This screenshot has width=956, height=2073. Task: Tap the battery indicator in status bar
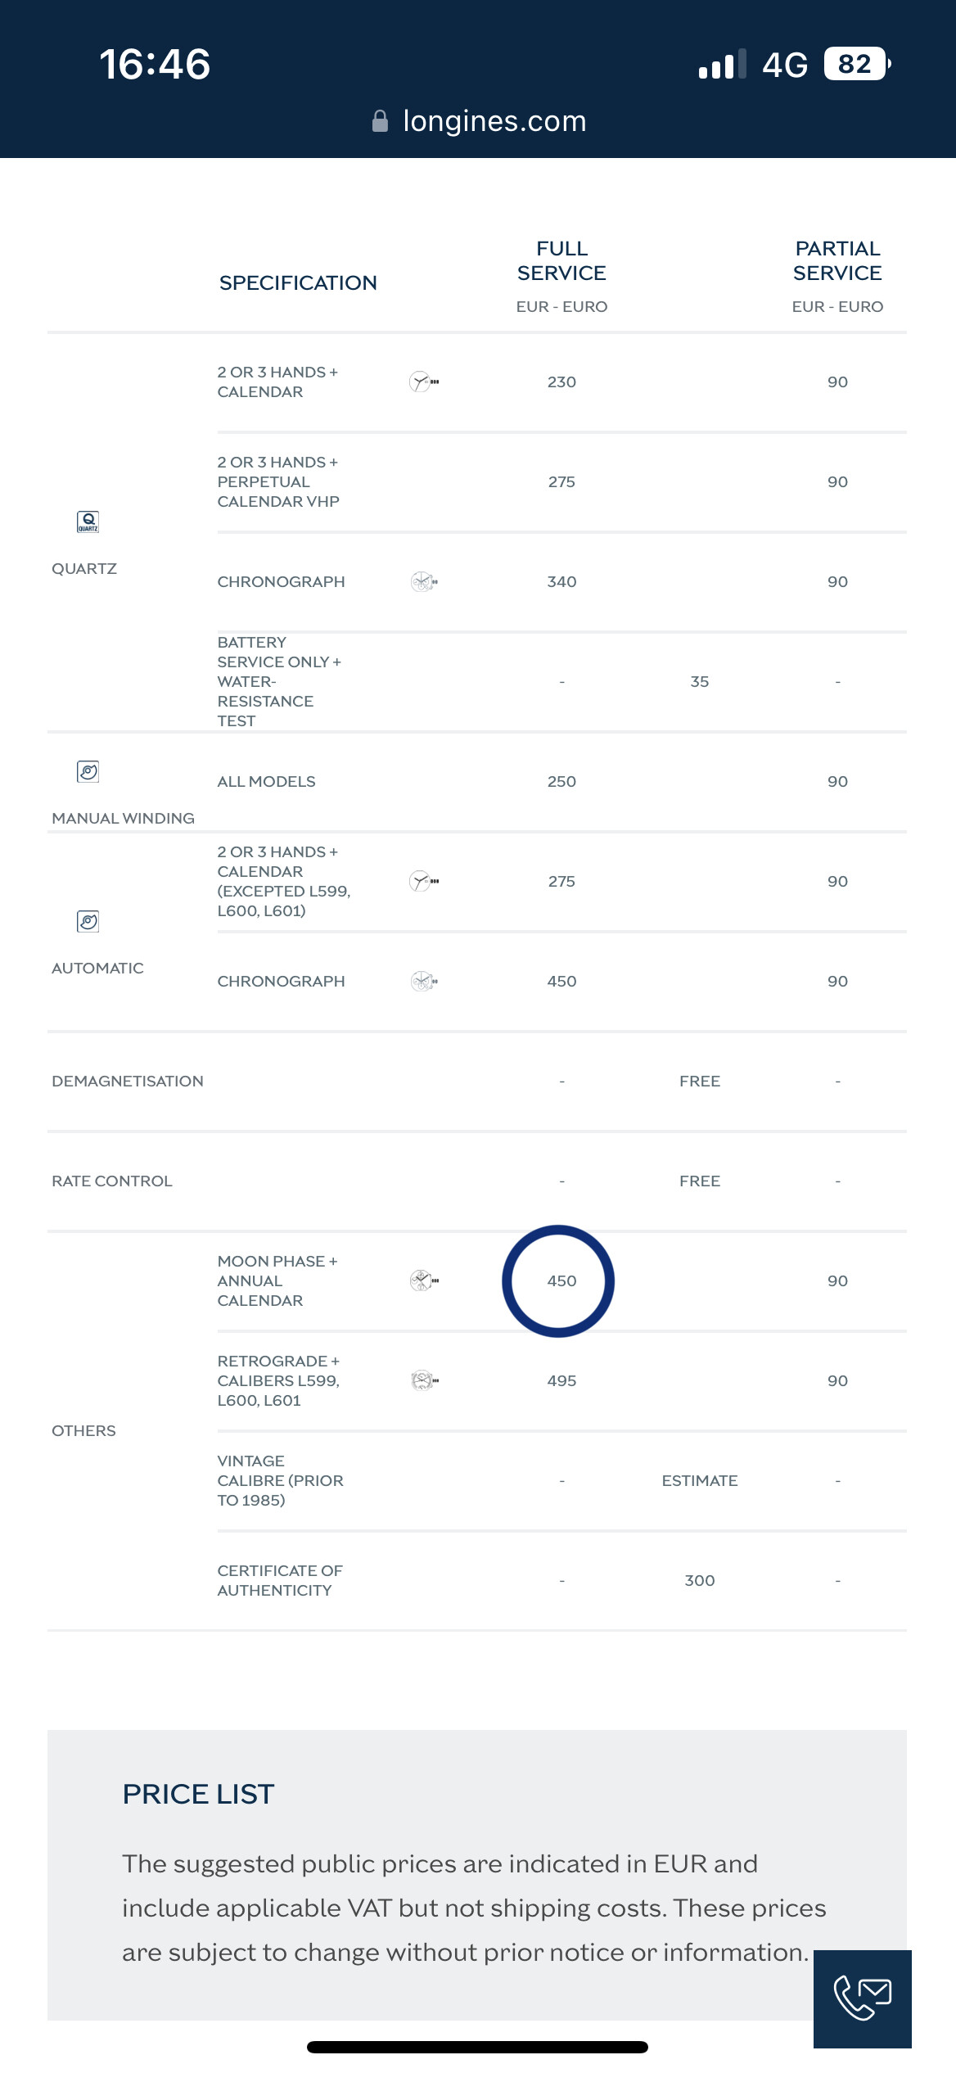[856, 64]
